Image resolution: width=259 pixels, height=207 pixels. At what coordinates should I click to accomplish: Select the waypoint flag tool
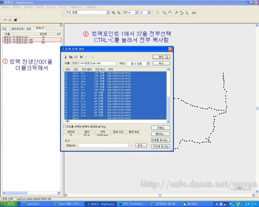click(x=176, y=13)
